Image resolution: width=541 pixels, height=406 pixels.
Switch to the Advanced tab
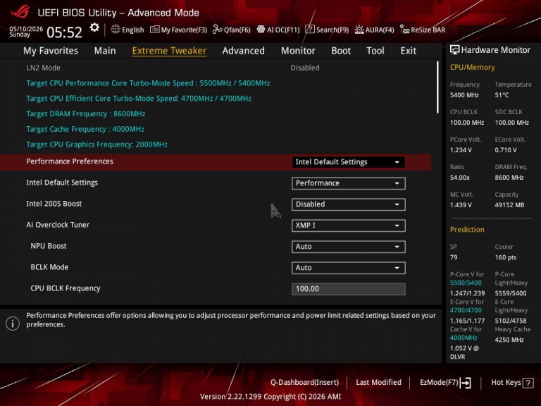(243, 51)
